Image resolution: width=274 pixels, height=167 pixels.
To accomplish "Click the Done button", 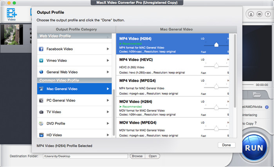I will coord(227,145).
